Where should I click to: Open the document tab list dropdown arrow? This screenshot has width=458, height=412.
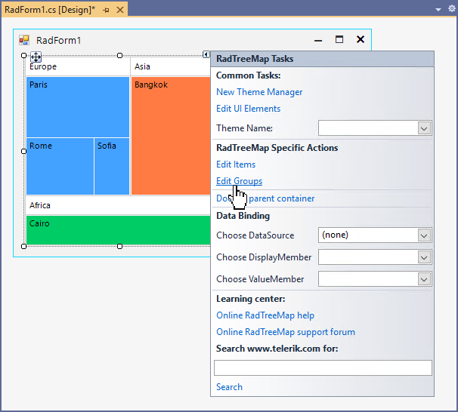[x=438, y=10]
